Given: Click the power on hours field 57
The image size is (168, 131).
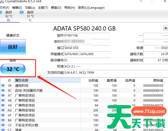Looking at the screenshot, I should pyautogui.click(x=156, y=60).
